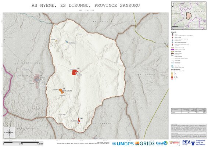Click the north arrow in the inset map
The height and width of the screenshot is (147, 208).
click(x=173, y=5)
